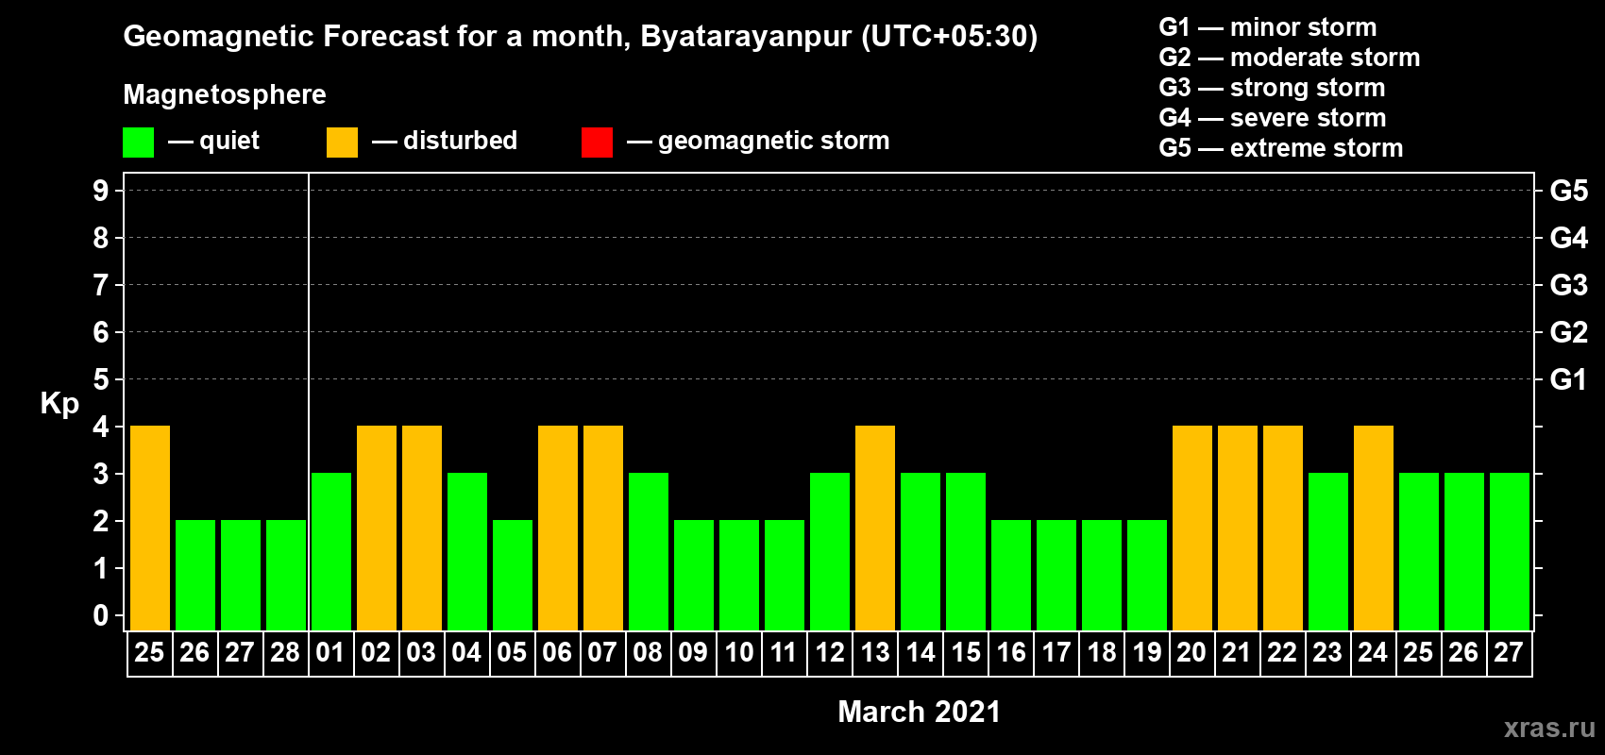Click the '— disturbed' legend text
The image size is (1605, 755).
coord(445,141)
